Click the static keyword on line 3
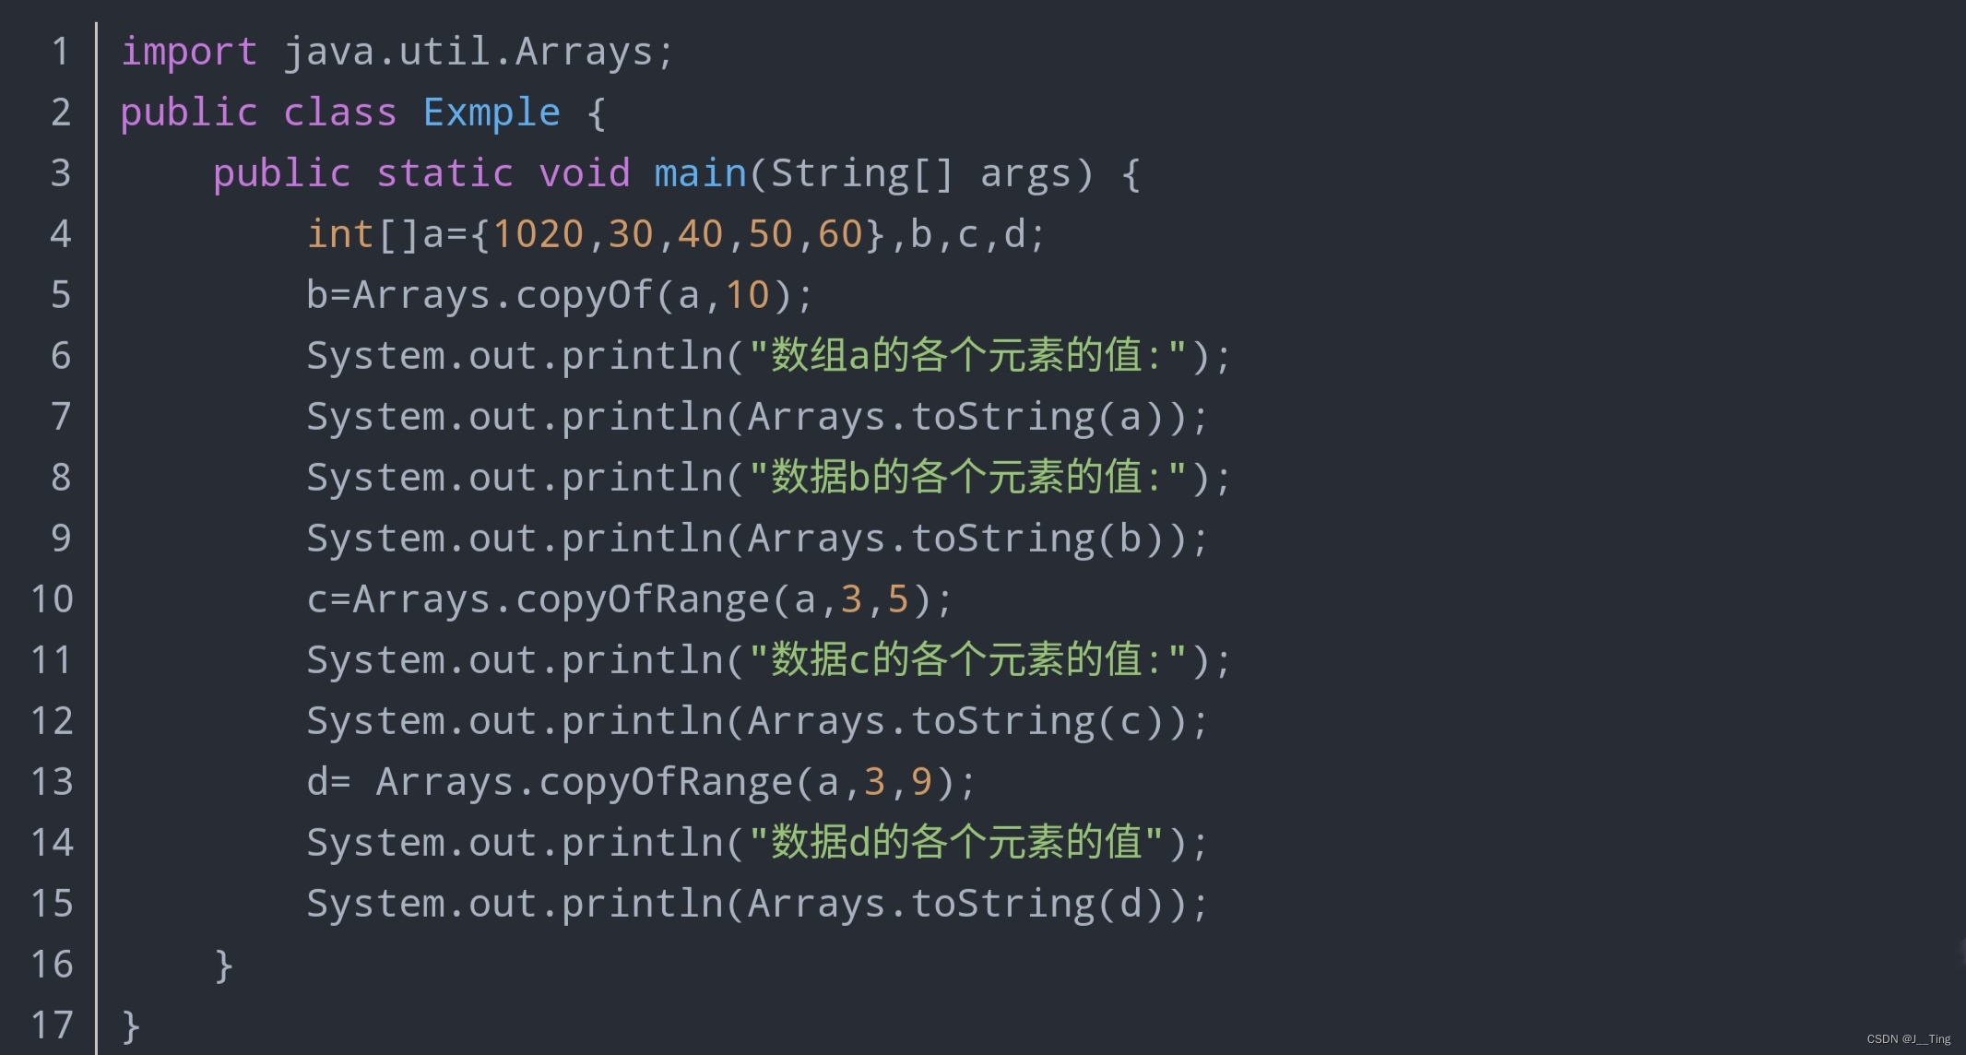This screenshot has width=1966, height=1055. [444, 173]
